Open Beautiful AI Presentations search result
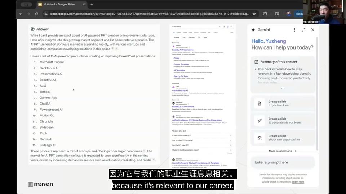 [x=183, y=50]
